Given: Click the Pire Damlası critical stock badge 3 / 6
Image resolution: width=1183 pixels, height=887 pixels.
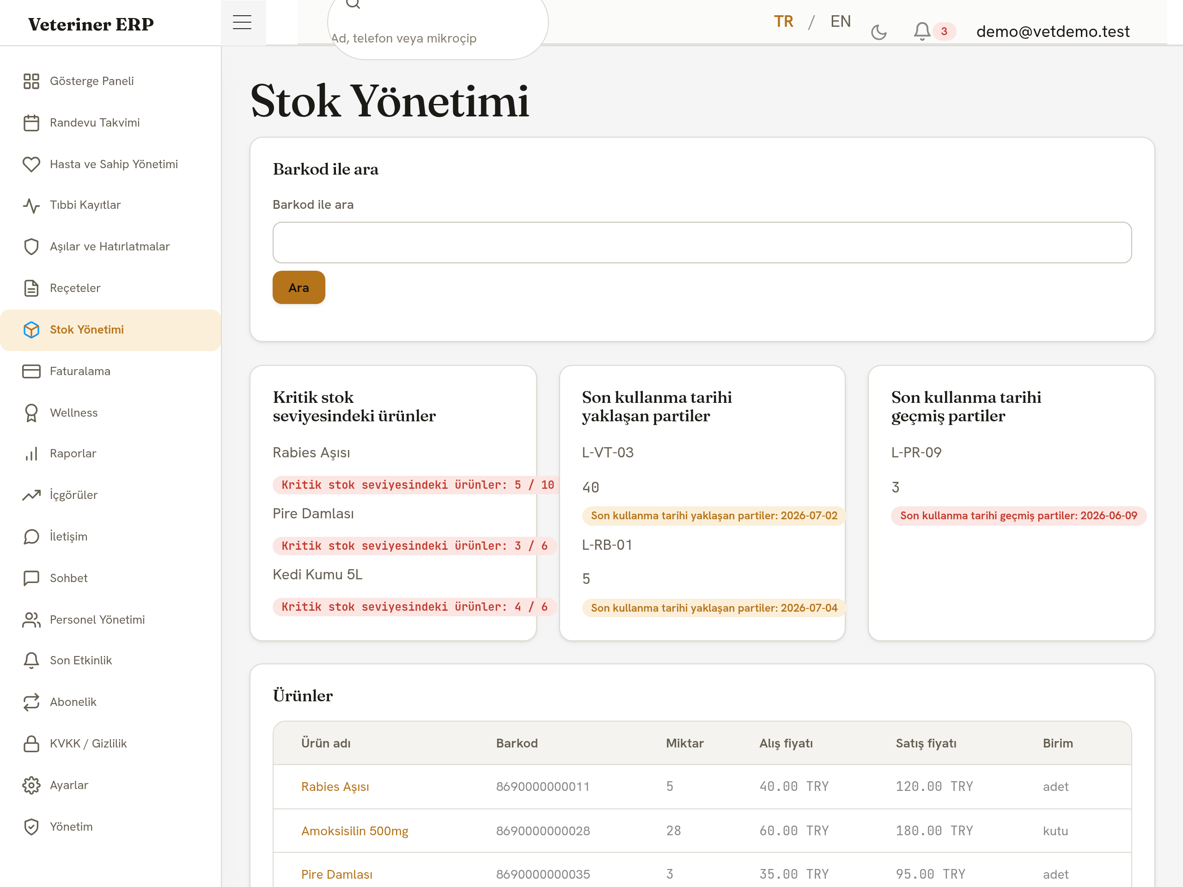Looking at the screenshot, I should click(415, 546).
